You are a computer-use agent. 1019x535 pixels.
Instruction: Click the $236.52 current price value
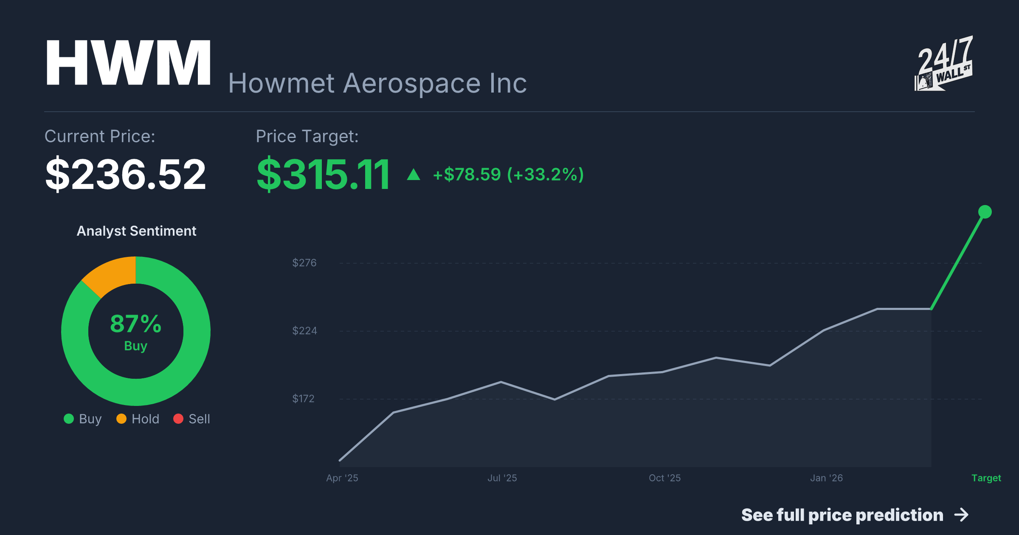pyautogui.click(x=126, y=174)
